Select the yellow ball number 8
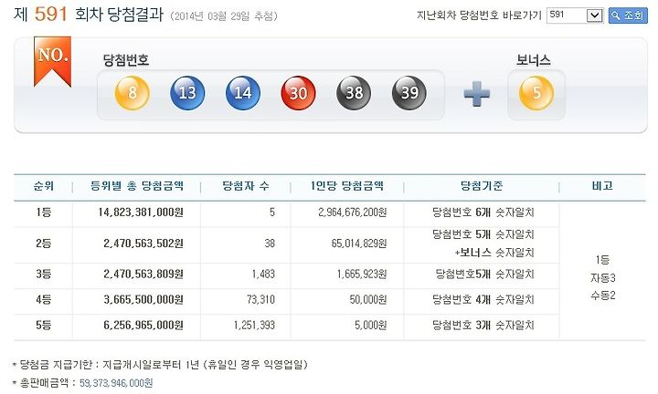Image resolution: width=658 pixels, height=394 pixels. pyautogui.click(x=133, y=93)
